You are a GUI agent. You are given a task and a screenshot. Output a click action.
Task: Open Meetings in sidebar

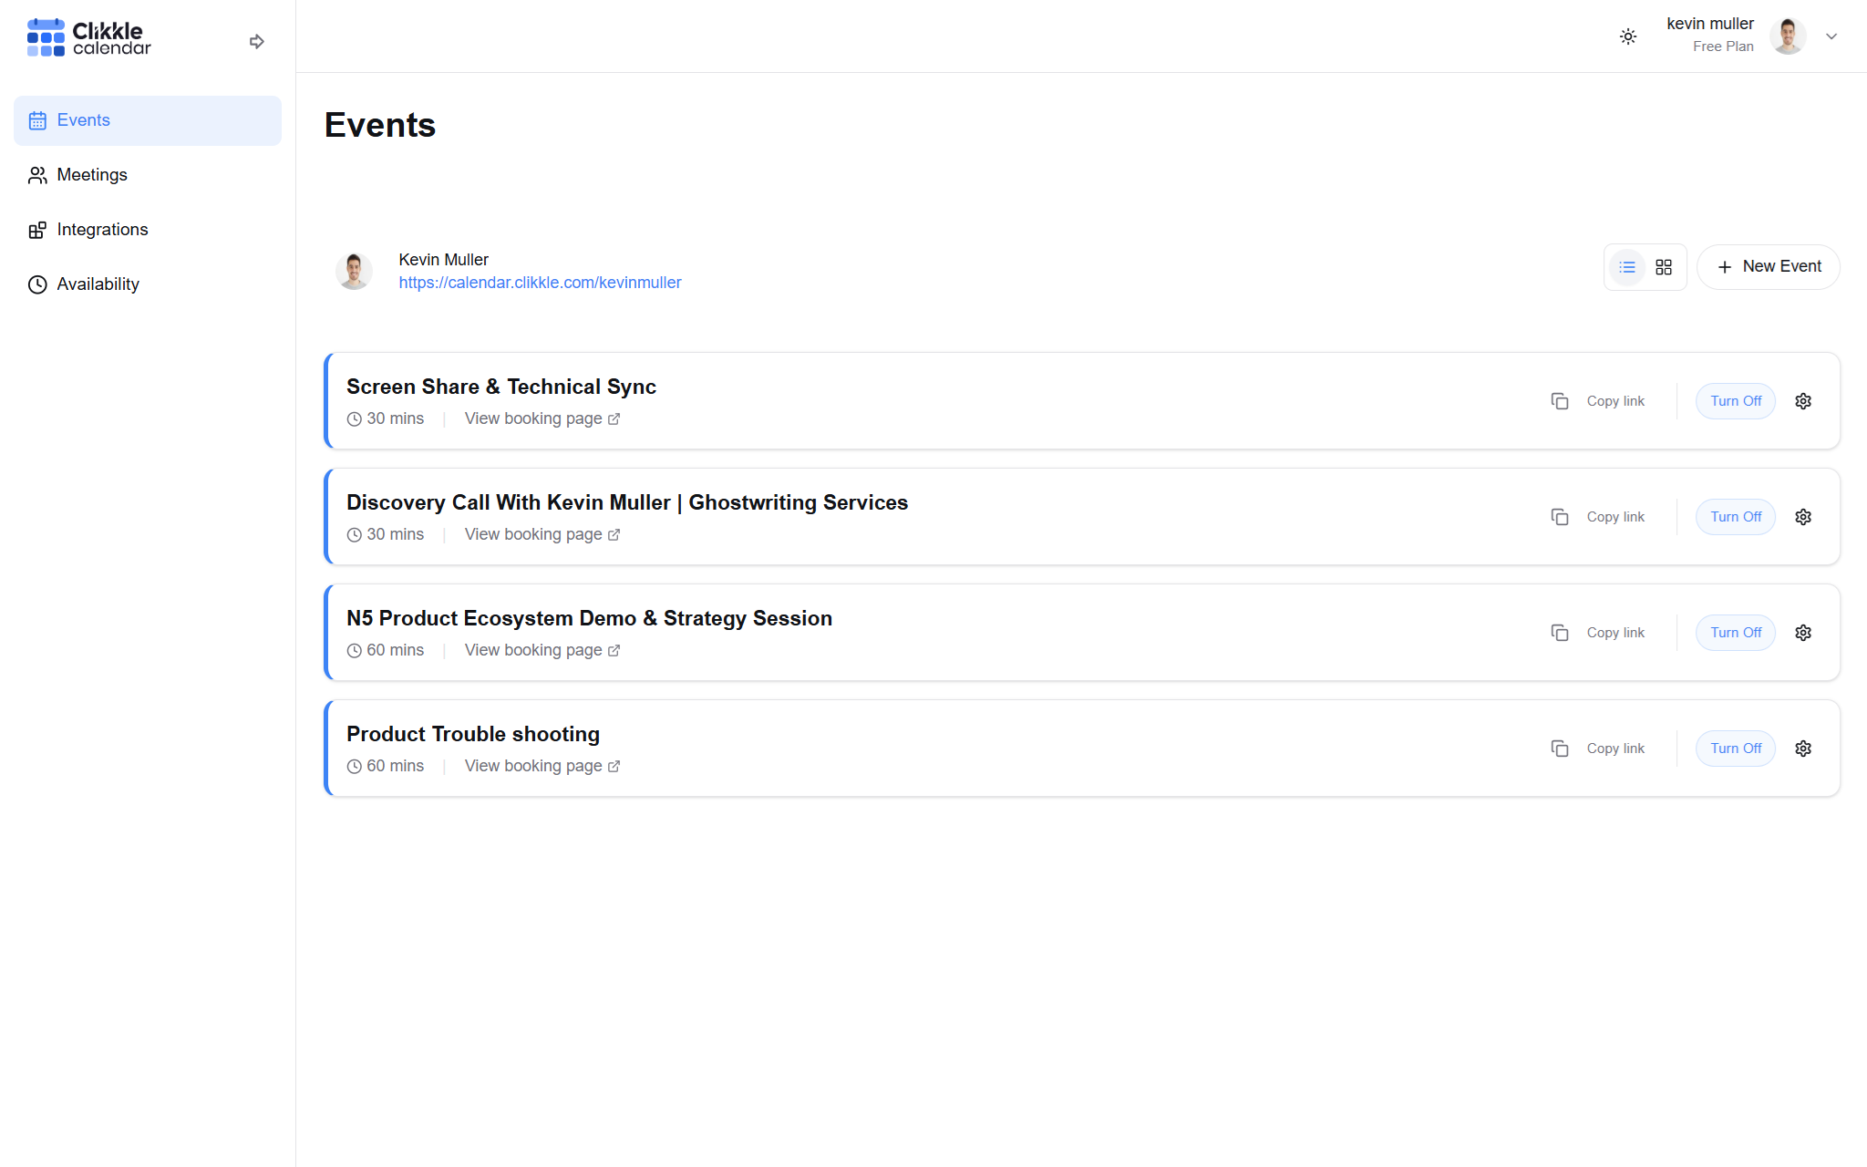pyautogui.click(x=91, y=175)
